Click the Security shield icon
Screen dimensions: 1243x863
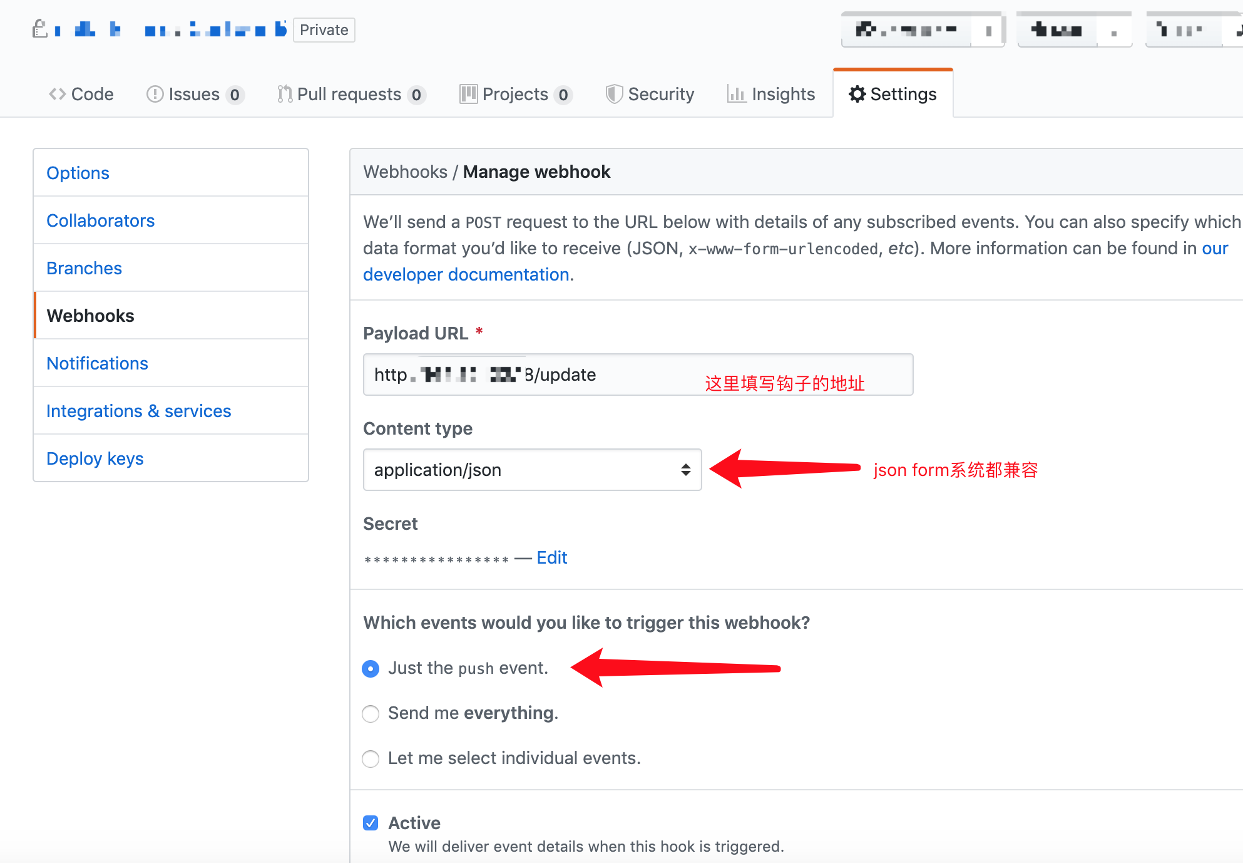pos(614,94)
